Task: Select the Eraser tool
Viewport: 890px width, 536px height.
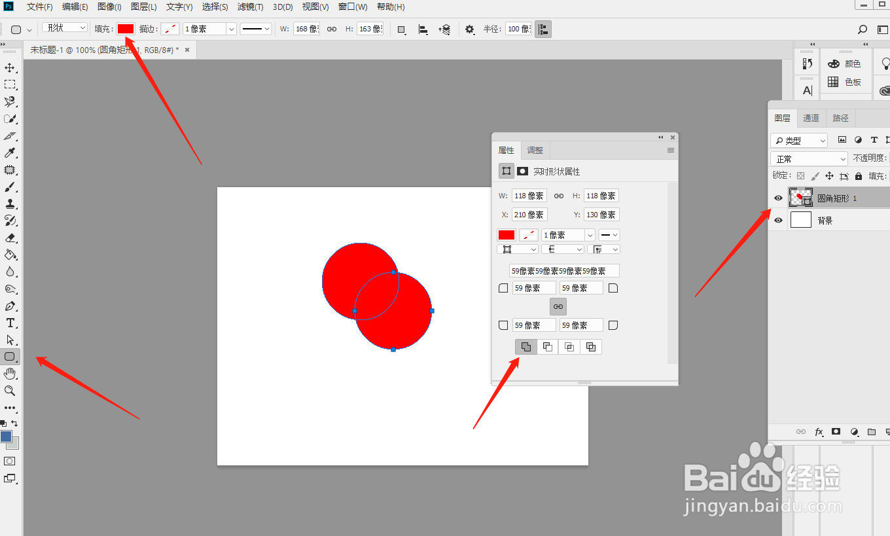Action: pos(9,238)
